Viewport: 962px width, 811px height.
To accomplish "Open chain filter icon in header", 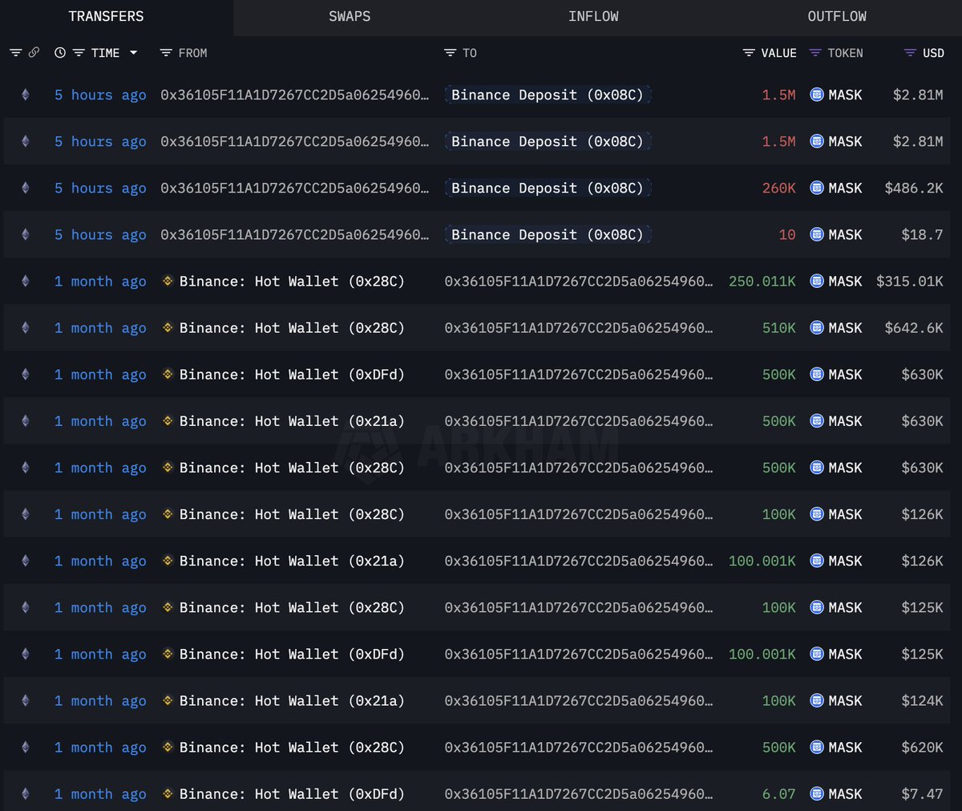I will tap(15, 53).
